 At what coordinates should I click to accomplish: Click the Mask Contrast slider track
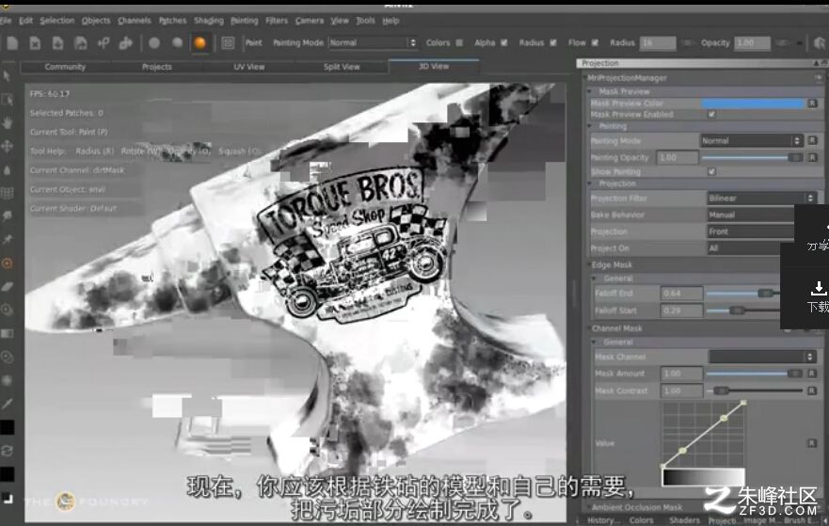(755, 391)
